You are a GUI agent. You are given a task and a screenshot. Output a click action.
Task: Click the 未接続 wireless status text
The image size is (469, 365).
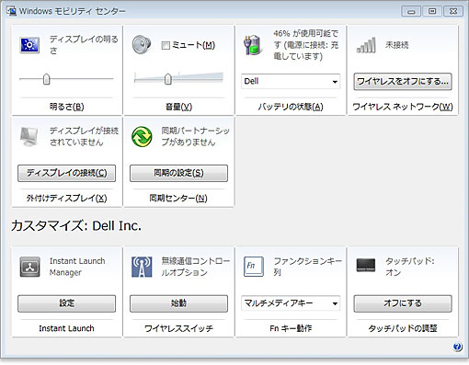tap(396, 45)
